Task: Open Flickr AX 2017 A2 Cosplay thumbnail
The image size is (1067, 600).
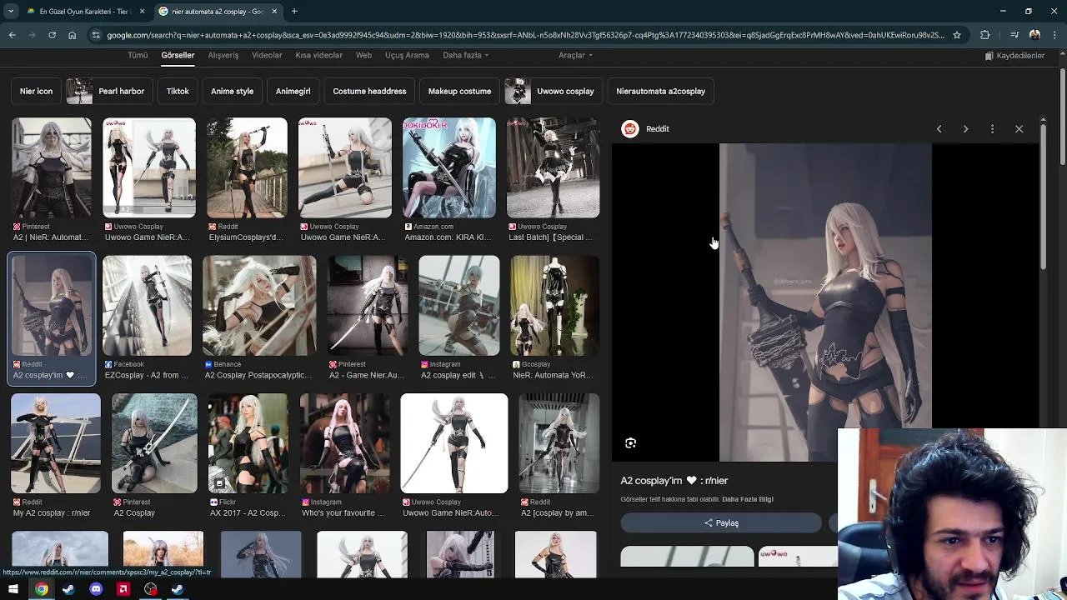Action: 248,443
